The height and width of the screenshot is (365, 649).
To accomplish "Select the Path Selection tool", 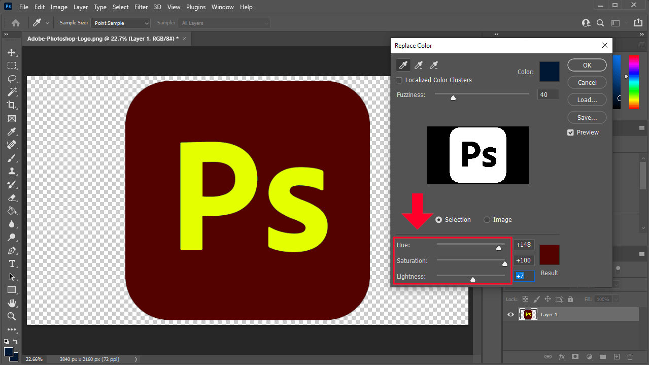I will [12, 277].
